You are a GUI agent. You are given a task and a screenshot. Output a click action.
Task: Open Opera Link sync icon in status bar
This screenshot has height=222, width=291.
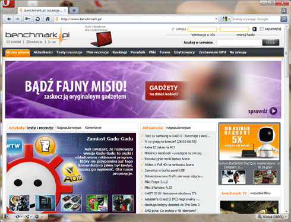tap(18, 217)
